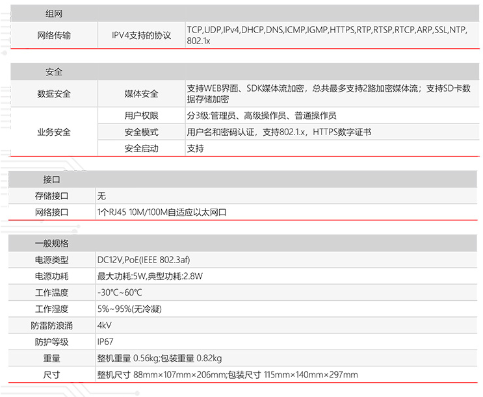
Task: Click the 安全模式 row label
Action: [x=141, y=132]
